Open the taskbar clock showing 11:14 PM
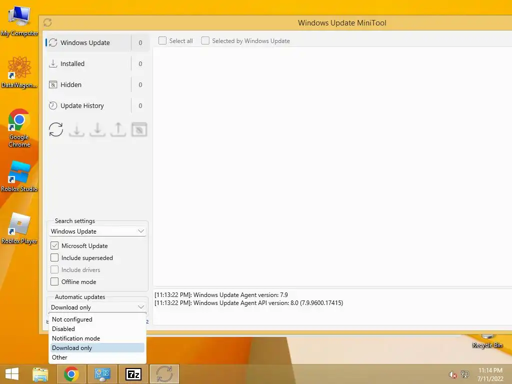The height and width of the screenshot is (384, 512). tap(490, 374)
